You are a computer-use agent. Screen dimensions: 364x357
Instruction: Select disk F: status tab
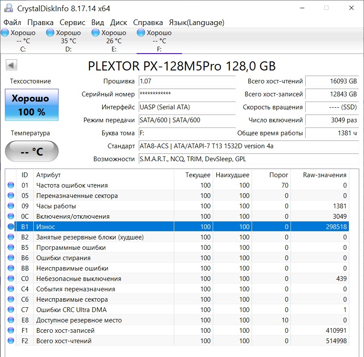(159, 41)
